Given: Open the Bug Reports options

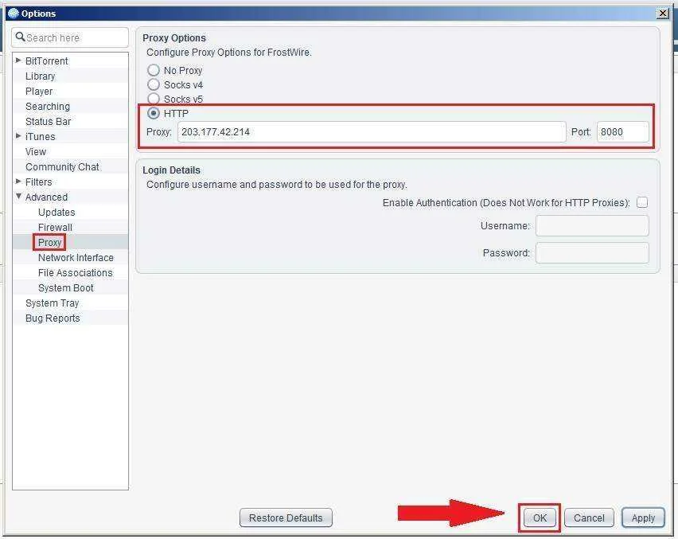Looking at the screenshot, I should [x=53, y=318].
